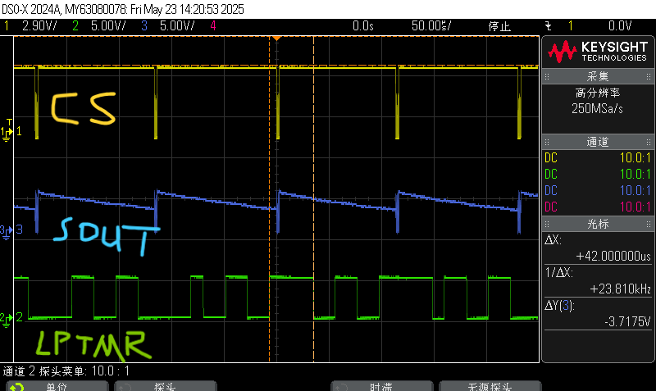The width and height of the screenshot is (656, 391).
Task: Click the falling edge trigger icon
Action: point(548,26)
